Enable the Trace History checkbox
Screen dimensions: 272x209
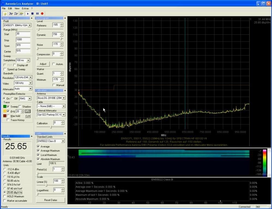8,120
